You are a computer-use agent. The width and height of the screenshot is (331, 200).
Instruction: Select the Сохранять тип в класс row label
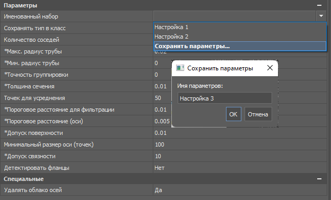[34, 28]
